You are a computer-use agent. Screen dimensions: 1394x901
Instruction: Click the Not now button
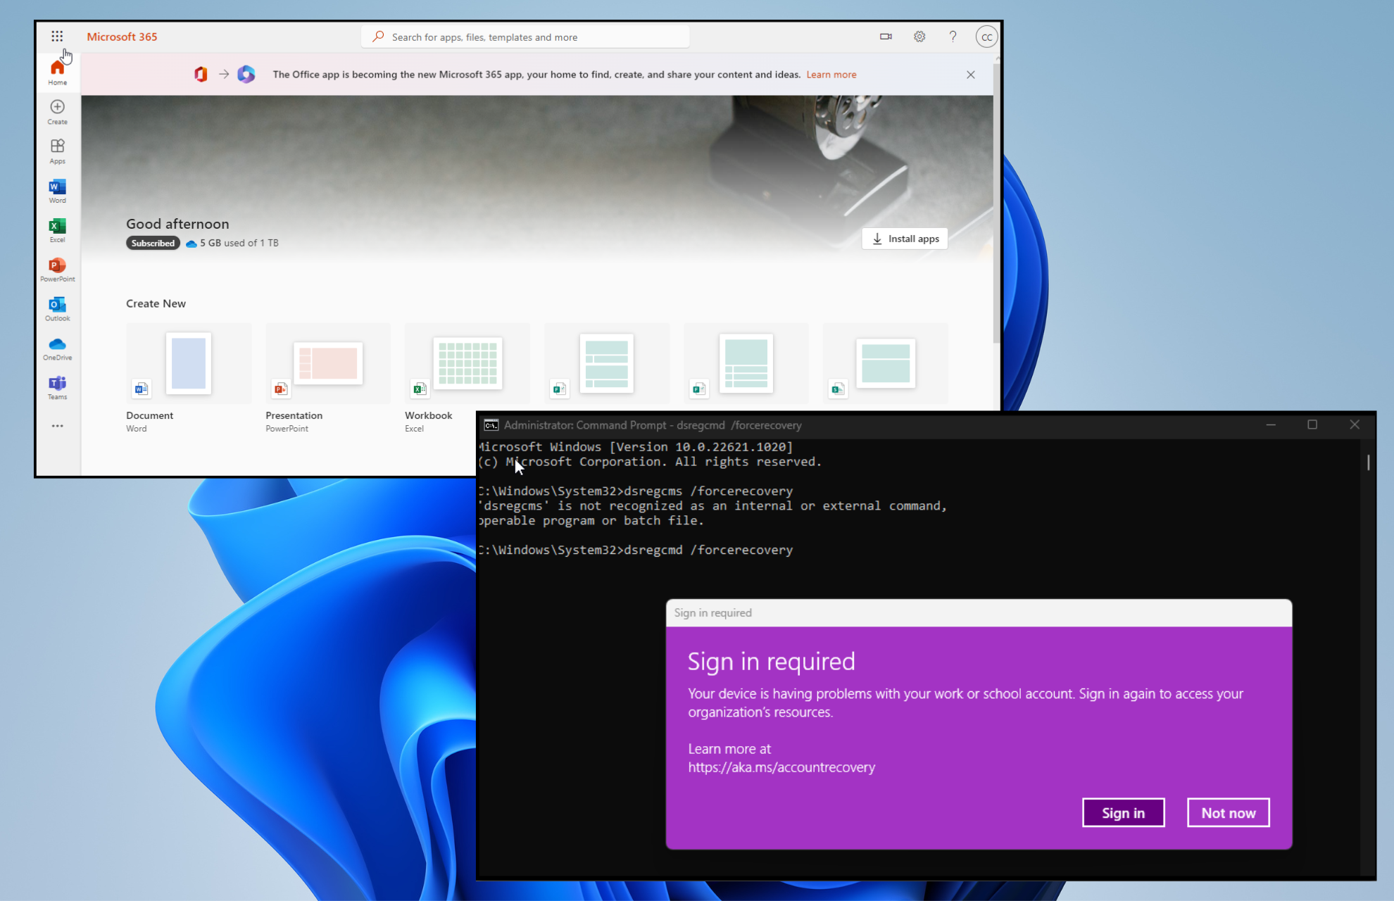coord(1228,813)
